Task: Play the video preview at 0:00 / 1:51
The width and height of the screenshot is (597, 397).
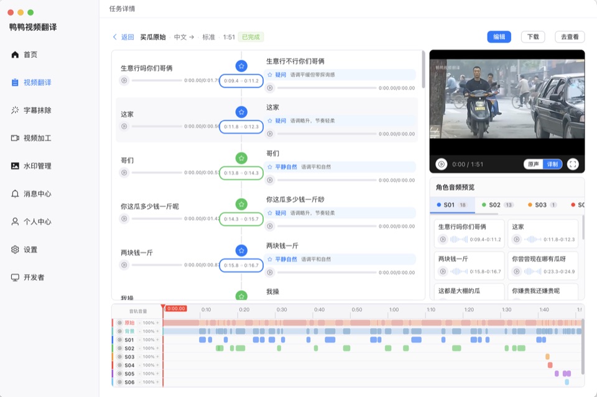Action: click(x=442, y=164)
